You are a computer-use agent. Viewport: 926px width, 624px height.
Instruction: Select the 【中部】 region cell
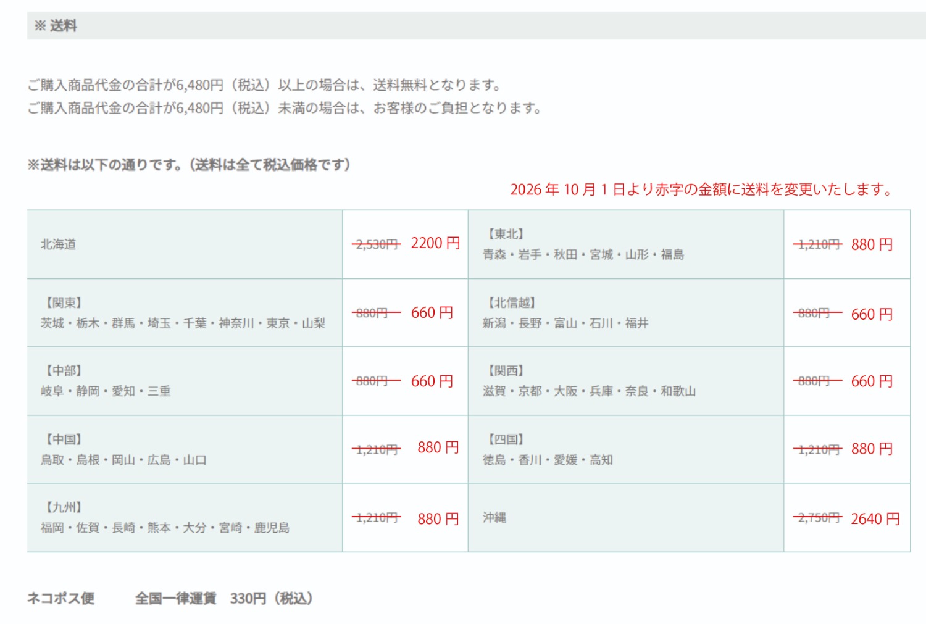pos(185,381)
